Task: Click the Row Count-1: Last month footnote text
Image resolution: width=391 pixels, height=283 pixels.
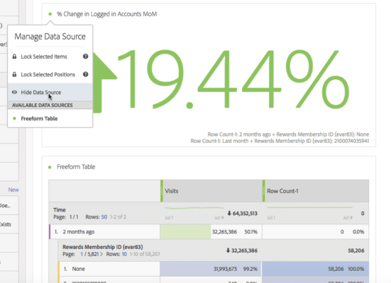Action: pyautogui.click(x=280, y=141)
